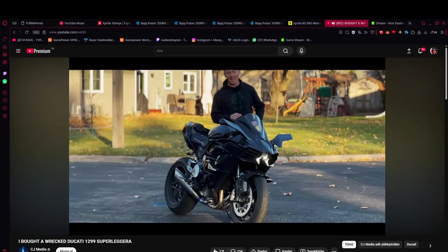448x252 pixels.
Task: Open the account avatar menu
Action: 434,51
